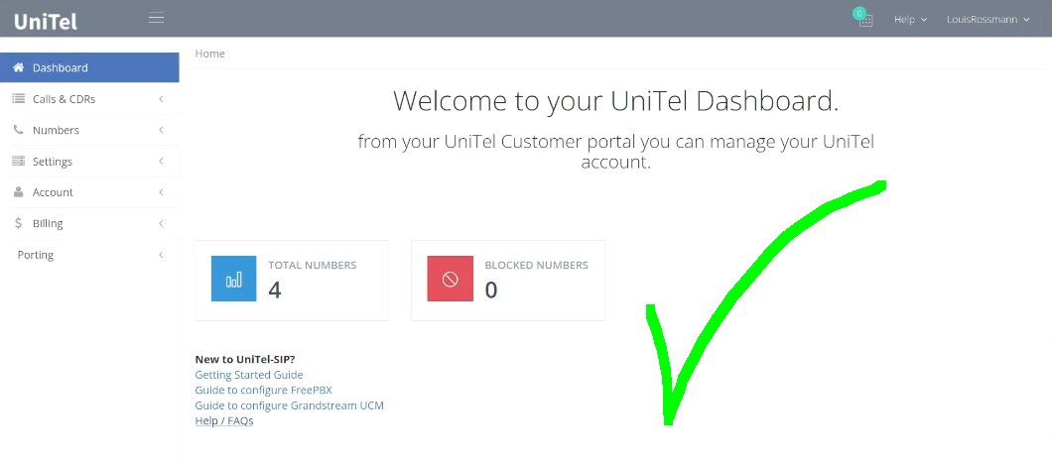Image resolution: width=1052 pixels, height=465 pixels.
Task: Open the dialpad notification icon with badge
Action: (x=864, y=18)
